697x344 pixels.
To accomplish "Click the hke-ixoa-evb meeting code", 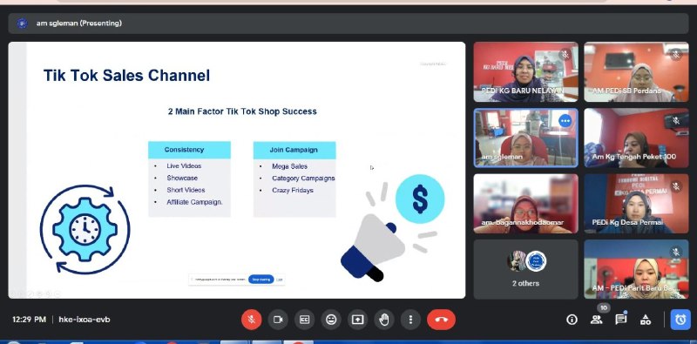I will (x=85, y=320).
